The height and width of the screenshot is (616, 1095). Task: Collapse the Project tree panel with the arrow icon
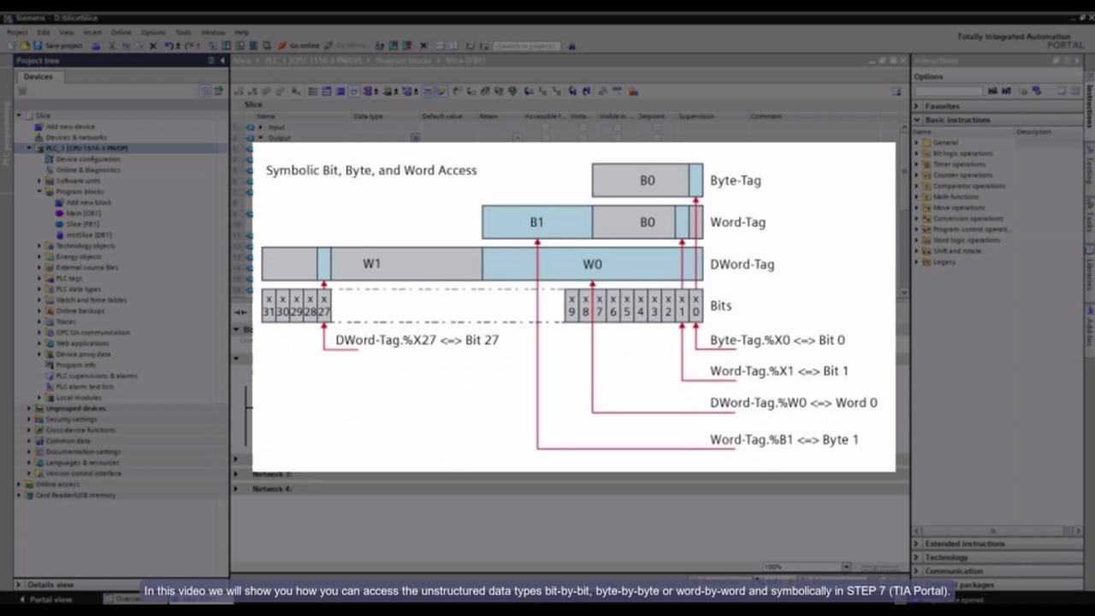coord(222,61)
